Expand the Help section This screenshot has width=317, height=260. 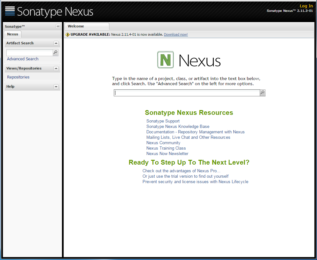pos(56,86)
